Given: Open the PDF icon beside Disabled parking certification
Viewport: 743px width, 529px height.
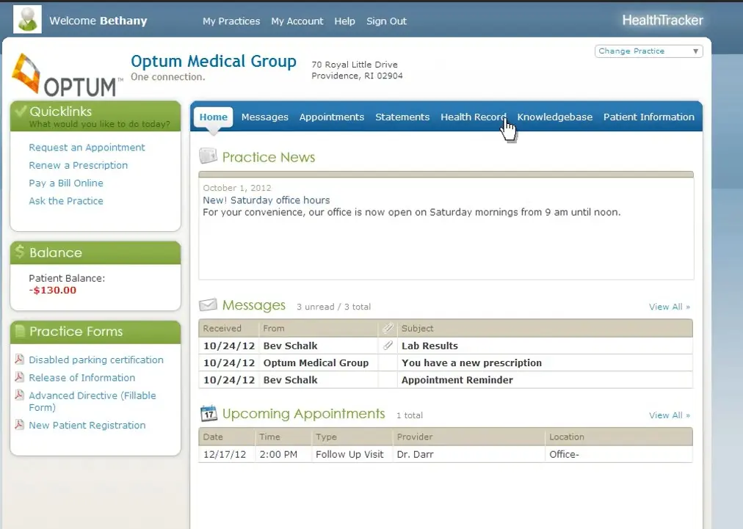Looking at the screenshot, I should [20, 360].
